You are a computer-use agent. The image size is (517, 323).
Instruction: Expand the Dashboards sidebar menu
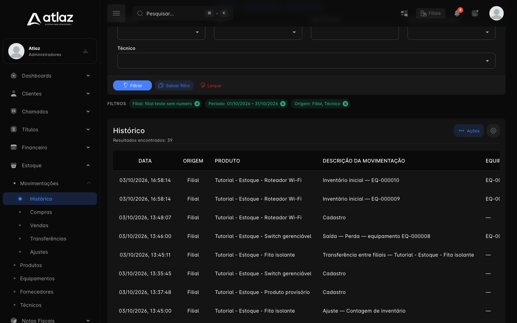coord(50,76)
